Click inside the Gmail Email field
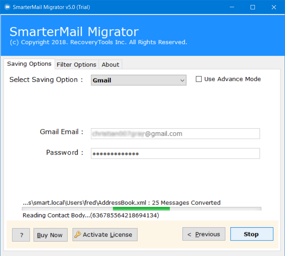Screen dimensions: 285x256 (x=175, y=134)
